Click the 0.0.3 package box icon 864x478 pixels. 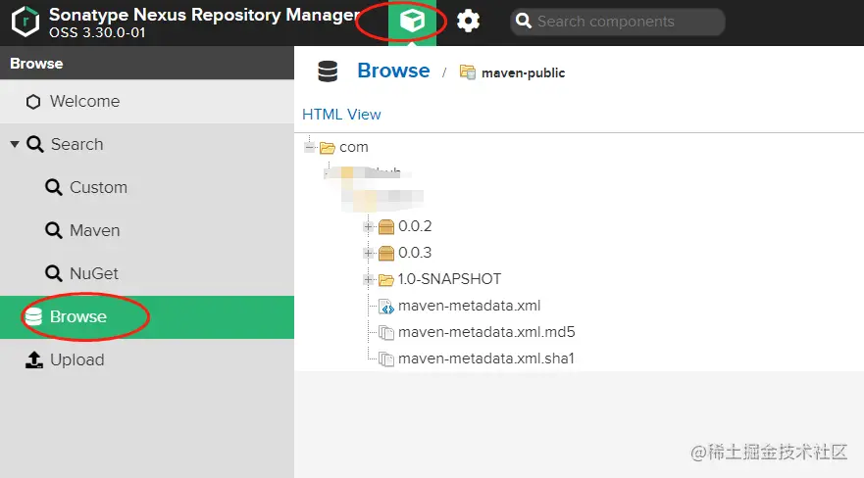coord(386,253)
